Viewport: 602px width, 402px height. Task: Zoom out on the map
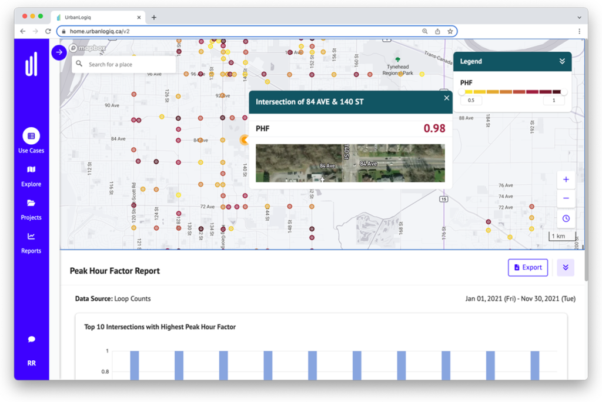[x=566, y=198]
